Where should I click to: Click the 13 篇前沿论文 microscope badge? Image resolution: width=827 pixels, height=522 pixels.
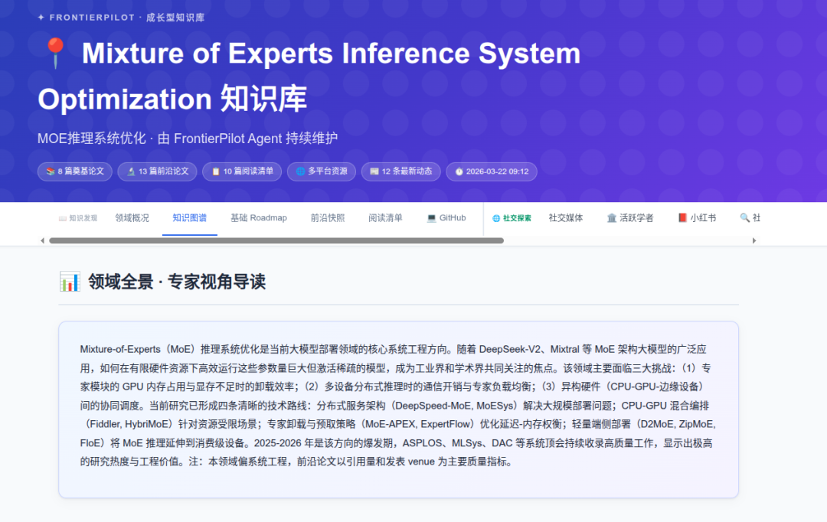click(x=158, y=171)
